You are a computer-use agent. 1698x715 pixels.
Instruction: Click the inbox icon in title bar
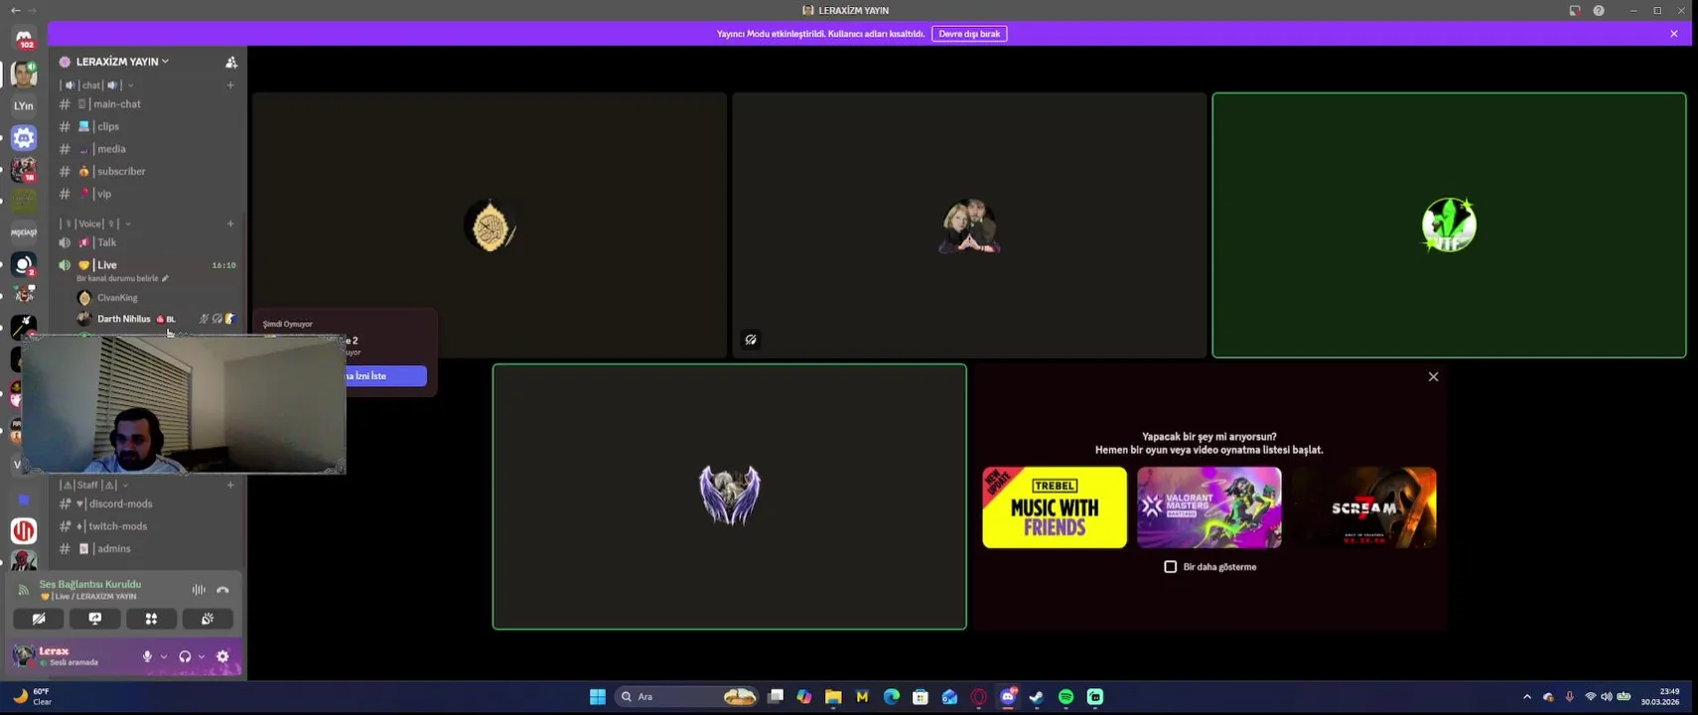[x=1574, y=10]
